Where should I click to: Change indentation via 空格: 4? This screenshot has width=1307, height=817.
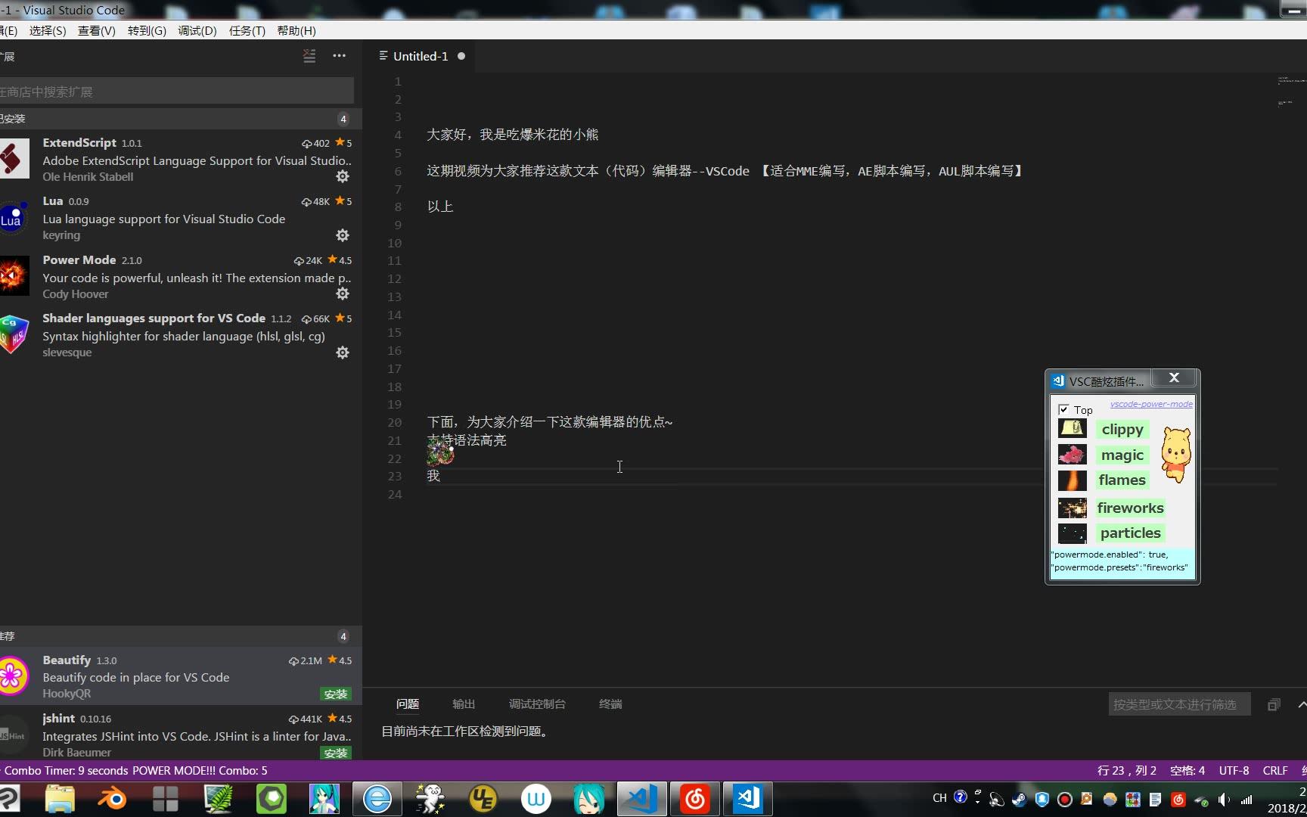[x=1187, y=770]
